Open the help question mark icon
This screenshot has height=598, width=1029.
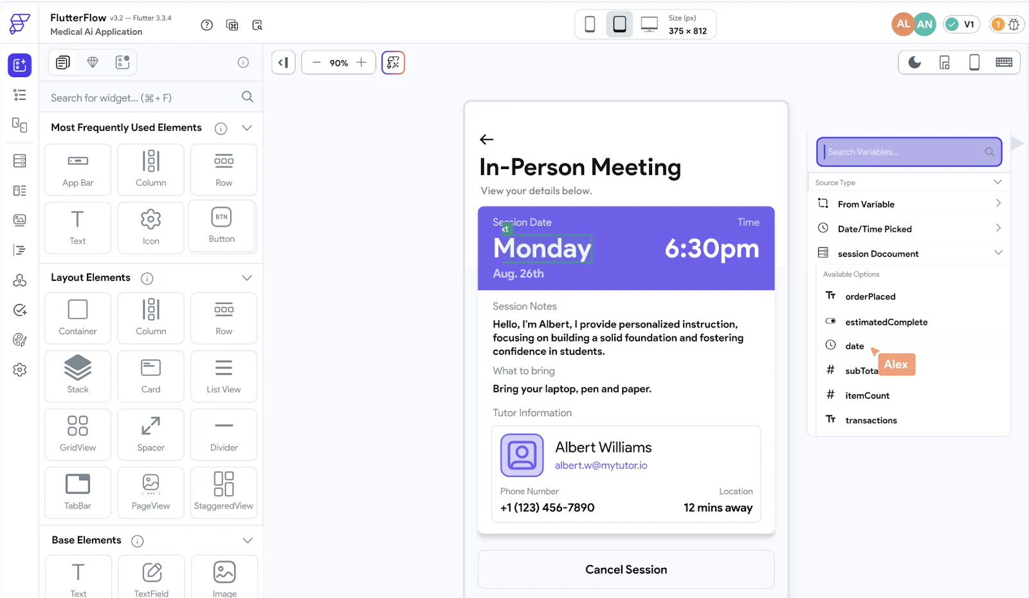pos(206,25)
